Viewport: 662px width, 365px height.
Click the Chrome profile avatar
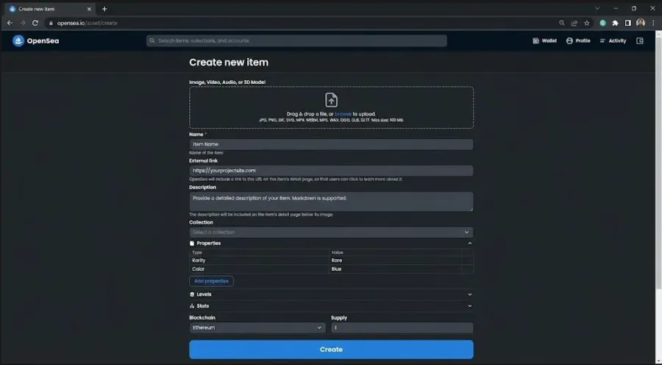click(x=641, y=23)
